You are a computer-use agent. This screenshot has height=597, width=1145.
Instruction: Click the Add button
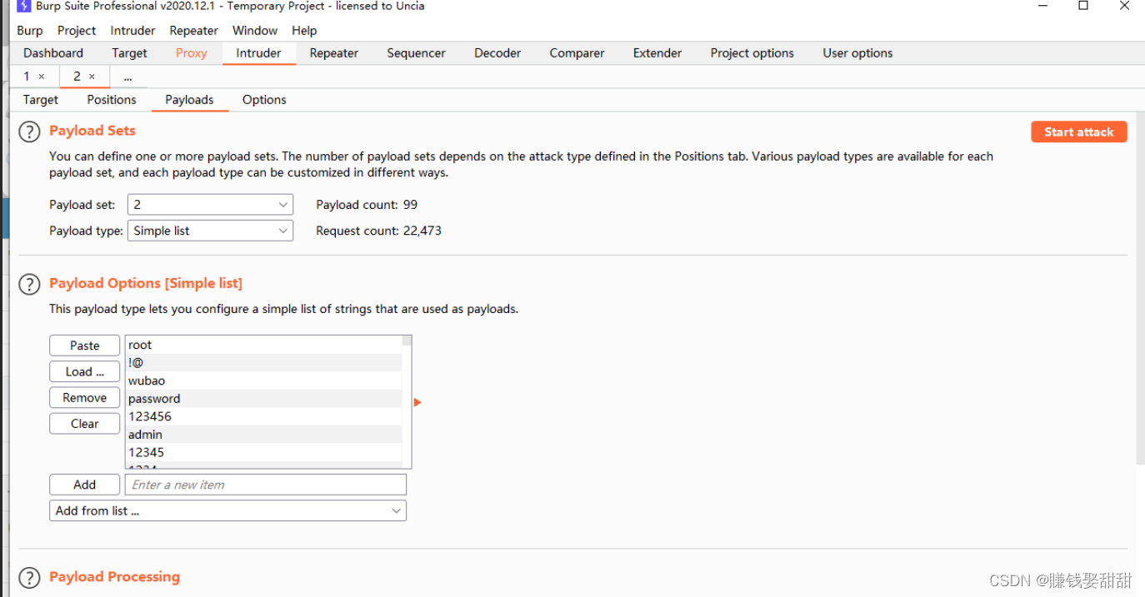[x=84, y=485]
